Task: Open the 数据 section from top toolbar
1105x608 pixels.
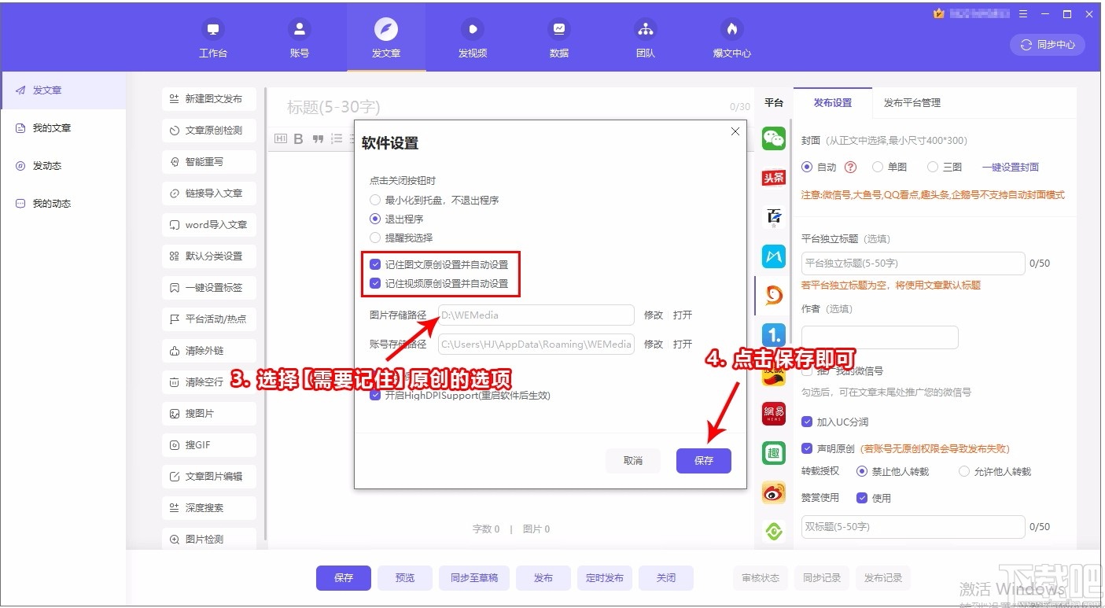Action: [x=558, y=37]
